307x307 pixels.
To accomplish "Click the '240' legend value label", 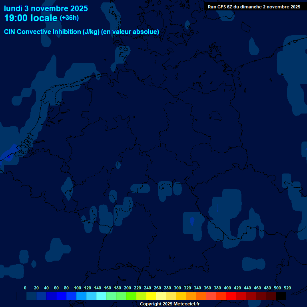I will click(148, 288).
